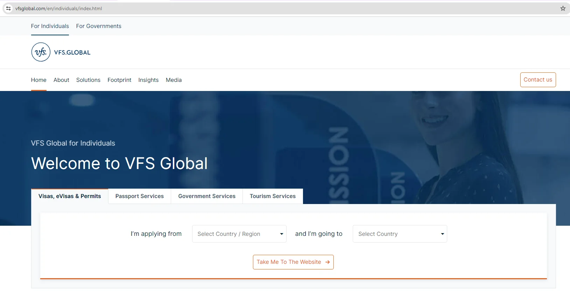Click the VFS Global for Individuals text
570x295 pixels.
coord(73,143)
